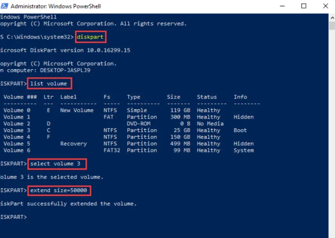335x238 pixels.
Task: Click 'Volume 1' row name
Action: (17, 117)
